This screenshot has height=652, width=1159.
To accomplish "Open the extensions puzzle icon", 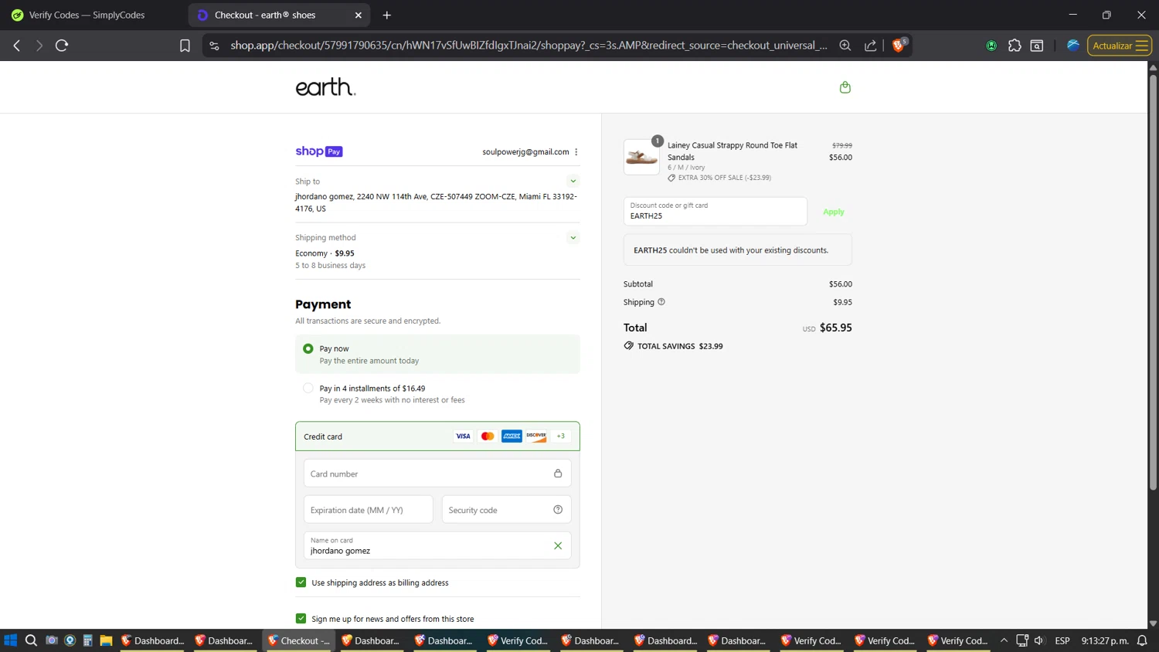I will pyautogui.click(x=1015, y=46).
